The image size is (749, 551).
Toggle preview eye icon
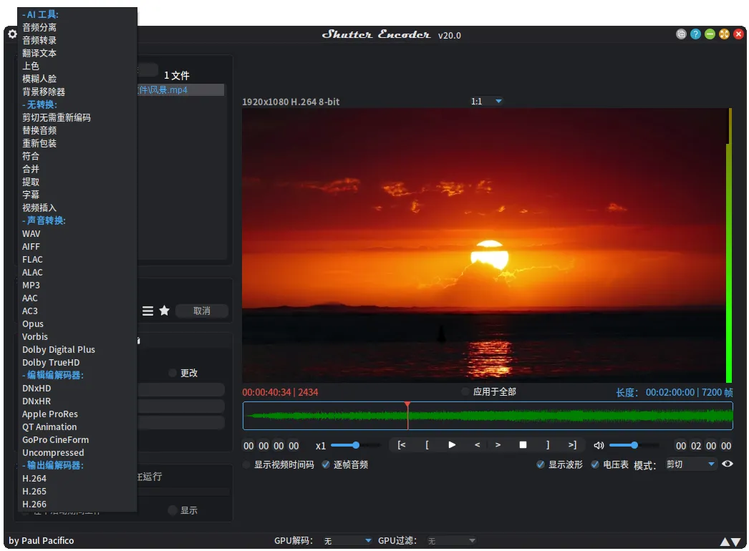click(x=727, y=464)
